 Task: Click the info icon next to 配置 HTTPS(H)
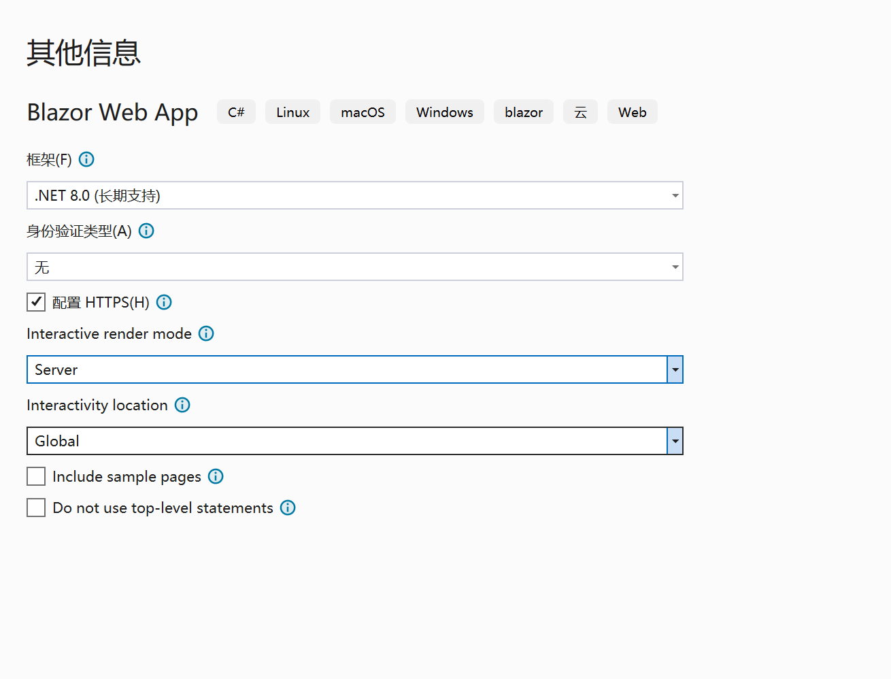(164, 302)
